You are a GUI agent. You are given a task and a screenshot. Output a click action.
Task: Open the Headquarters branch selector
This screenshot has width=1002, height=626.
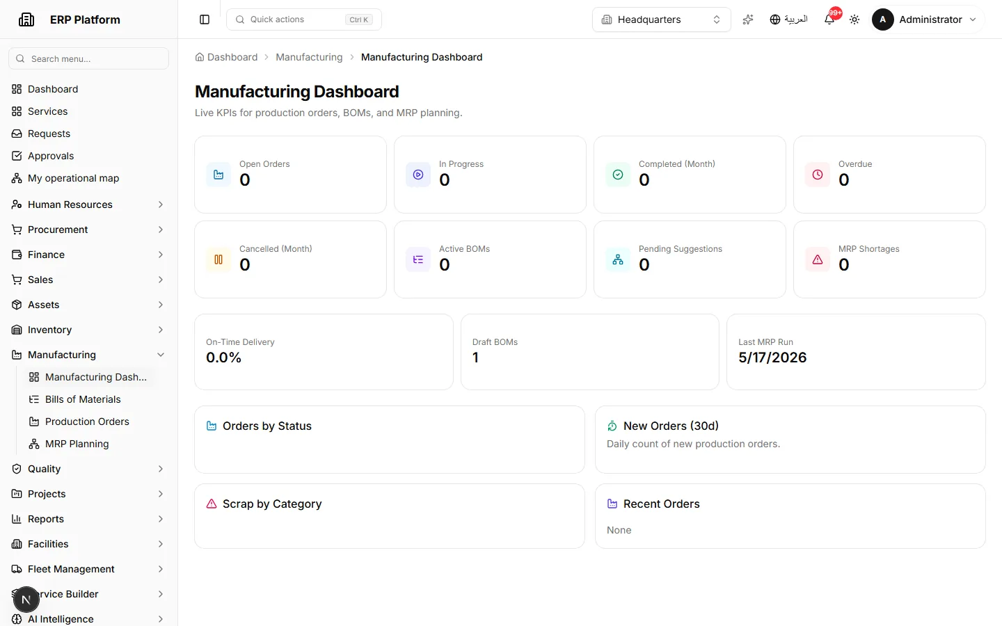(662, 19)
